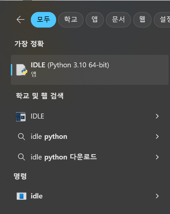This screenshot has width=170, height=214.
Task: Switch to the 학교 filter tab
Action: pos(71,20)
